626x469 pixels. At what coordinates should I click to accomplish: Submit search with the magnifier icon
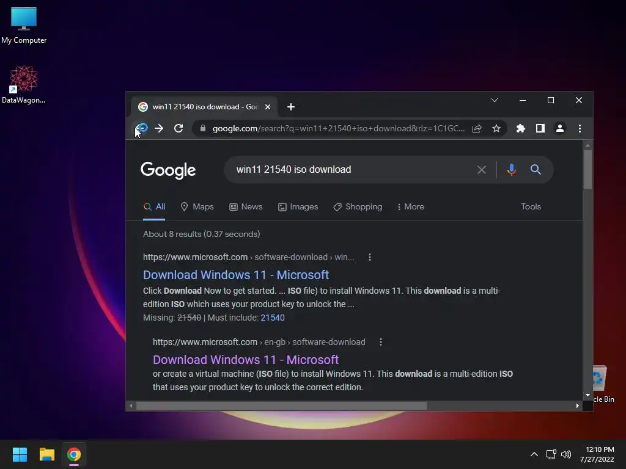pyautogui.click(x=536, y=170)
